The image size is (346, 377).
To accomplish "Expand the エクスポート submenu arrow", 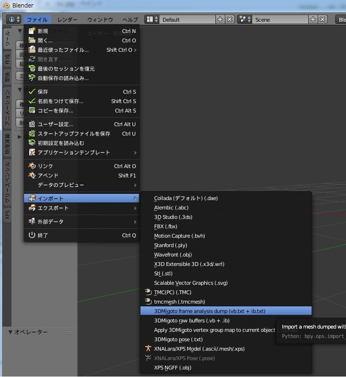I will 135,208.
